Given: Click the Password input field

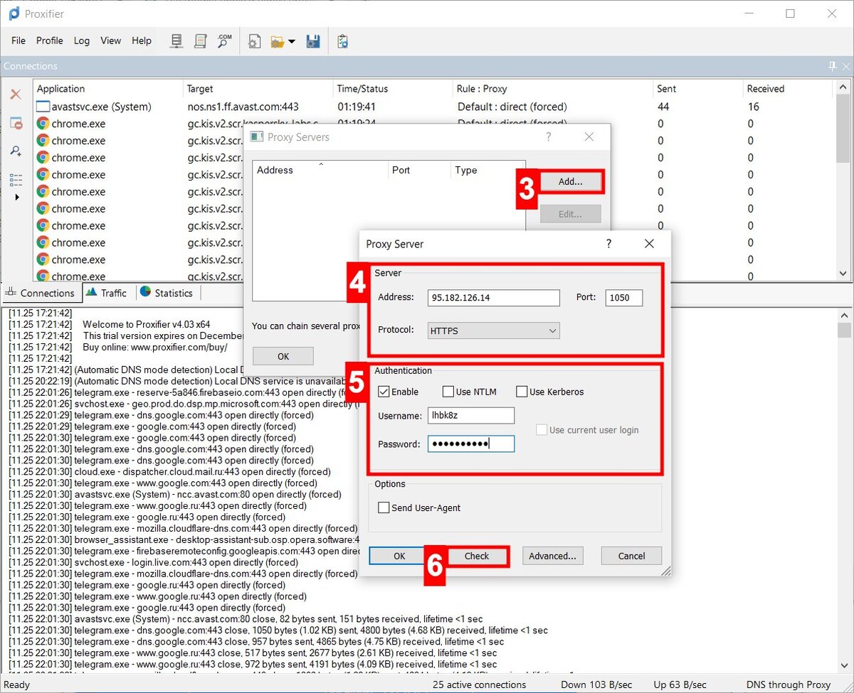Looking at the screenshot, I should tap(471, 444).
